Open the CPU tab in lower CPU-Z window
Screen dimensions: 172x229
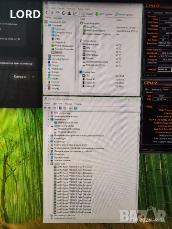coord(147,89)
